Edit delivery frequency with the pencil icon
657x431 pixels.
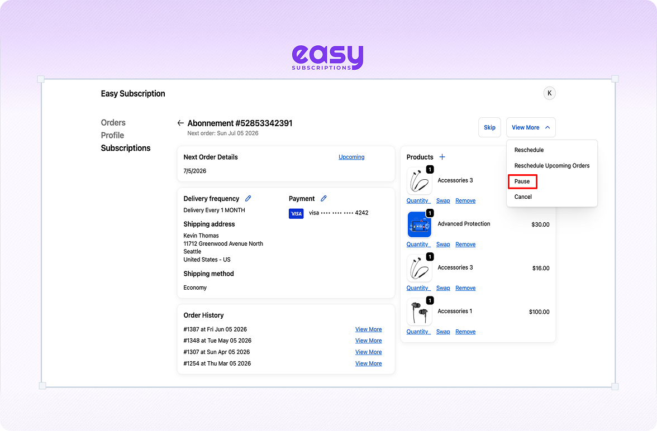coord(248,199)
